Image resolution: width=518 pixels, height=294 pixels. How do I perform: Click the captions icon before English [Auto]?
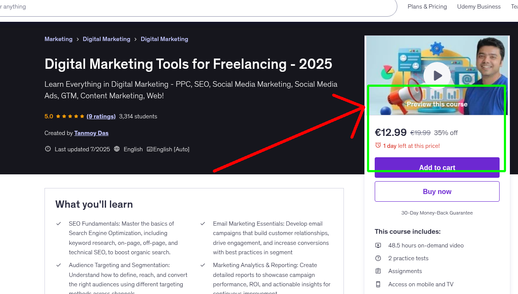[150, 149]
